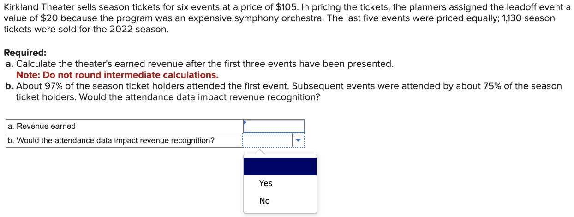Viewport: 574px width, 217px height.
Task: Click the bold 'Required:' heading
Action: click(25, 53)
